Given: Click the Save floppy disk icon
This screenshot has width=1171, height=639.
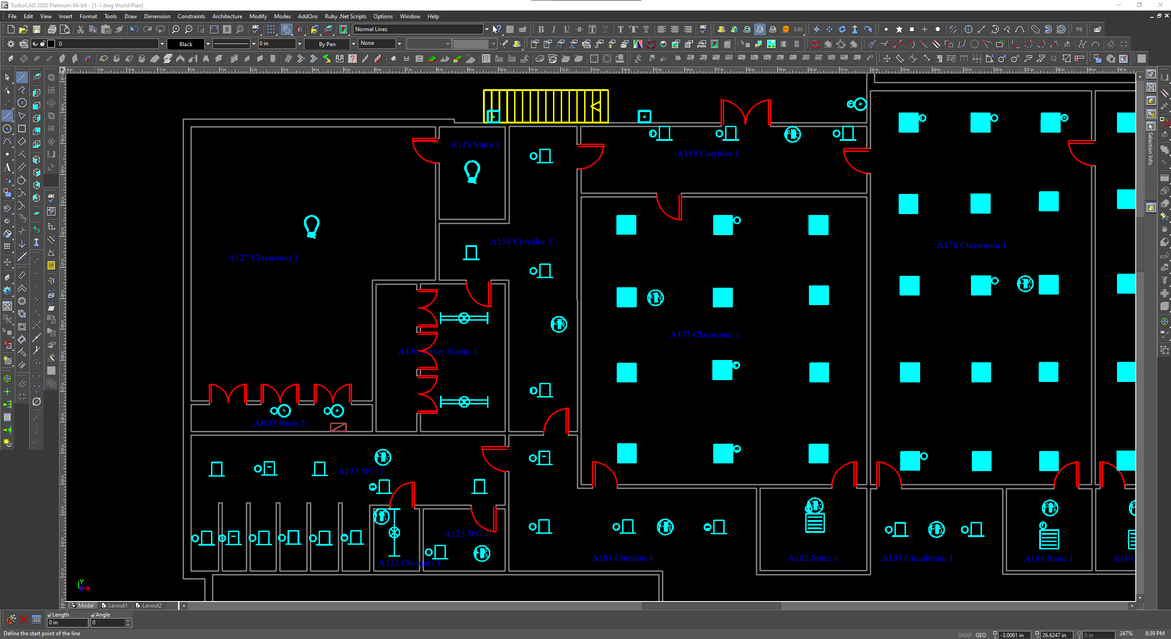Looking at the screenshot, I should pyautogui.click(x=37, y=29).
